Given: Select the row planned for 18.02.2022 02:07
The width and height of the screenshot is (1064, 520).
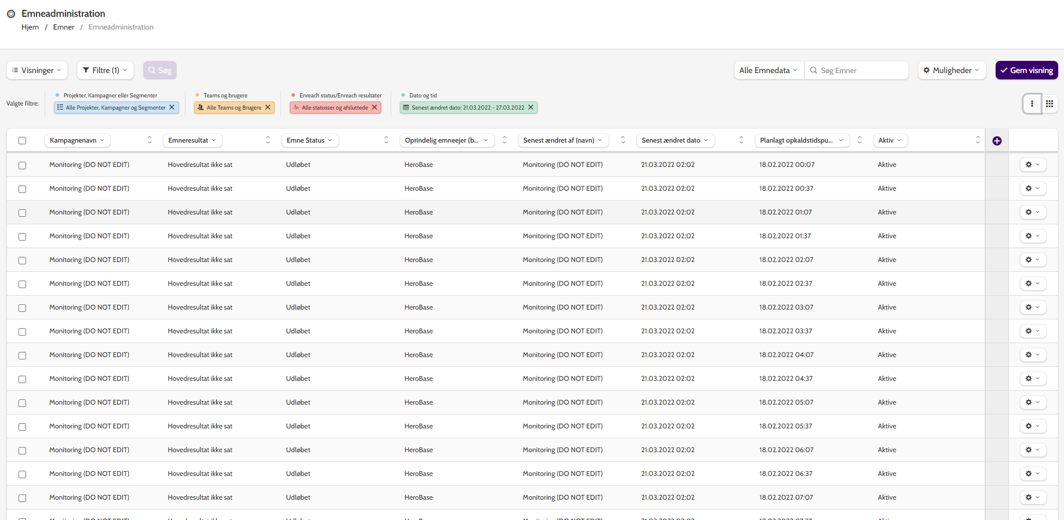Looking at the screenshot, I should coord(22,260).
